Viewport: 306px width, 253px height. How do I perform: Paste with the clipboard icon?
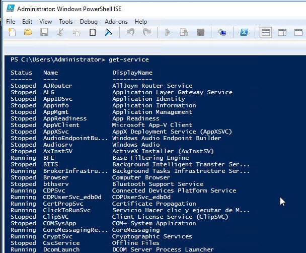(x=93, y=32)
